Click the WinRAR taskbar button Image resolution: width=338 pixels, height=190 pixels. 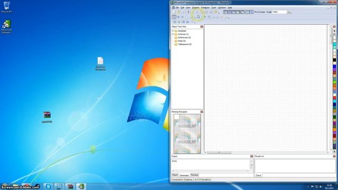coord(70,186)
